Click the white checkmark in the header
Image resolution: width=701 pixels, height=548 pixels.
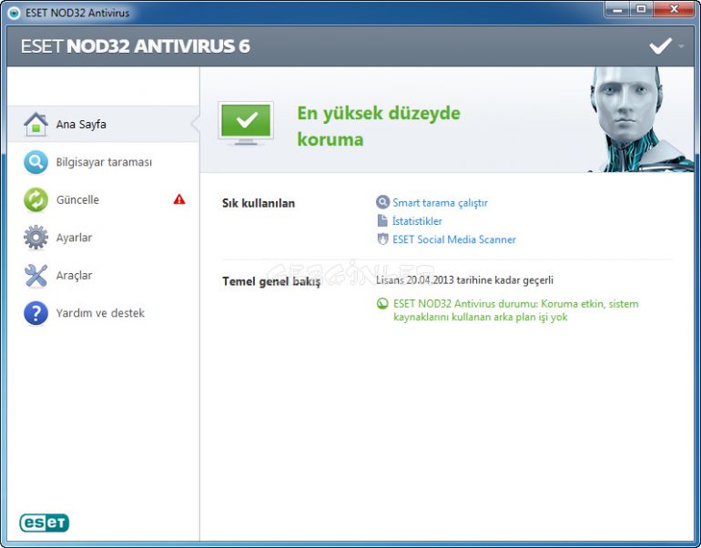[x=661, y=46]
